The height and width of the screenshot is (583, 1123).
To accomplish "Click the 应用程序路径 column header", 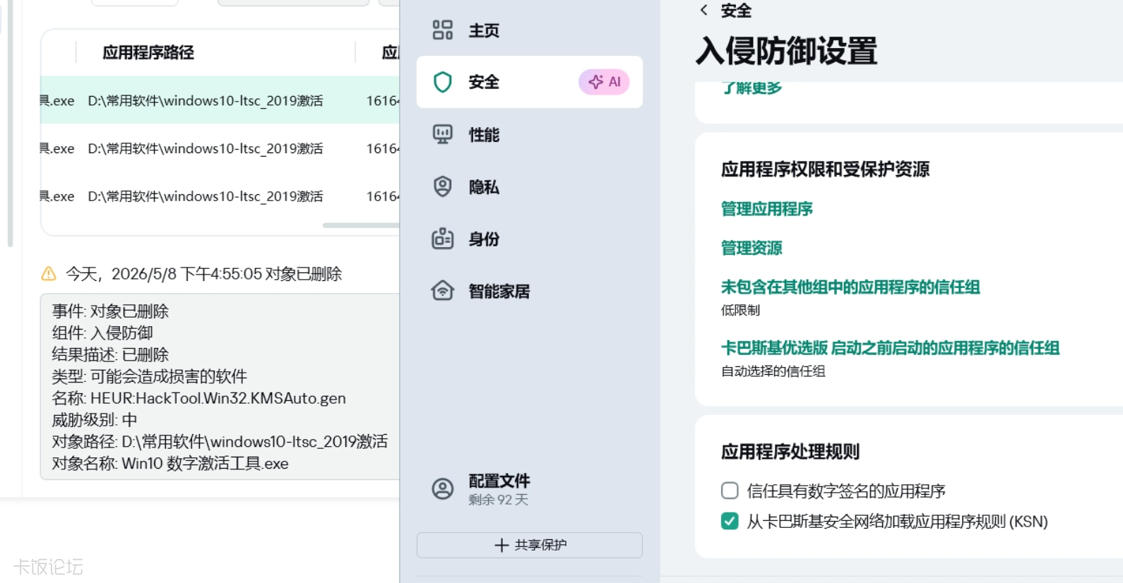I will [x=148, y=52].
